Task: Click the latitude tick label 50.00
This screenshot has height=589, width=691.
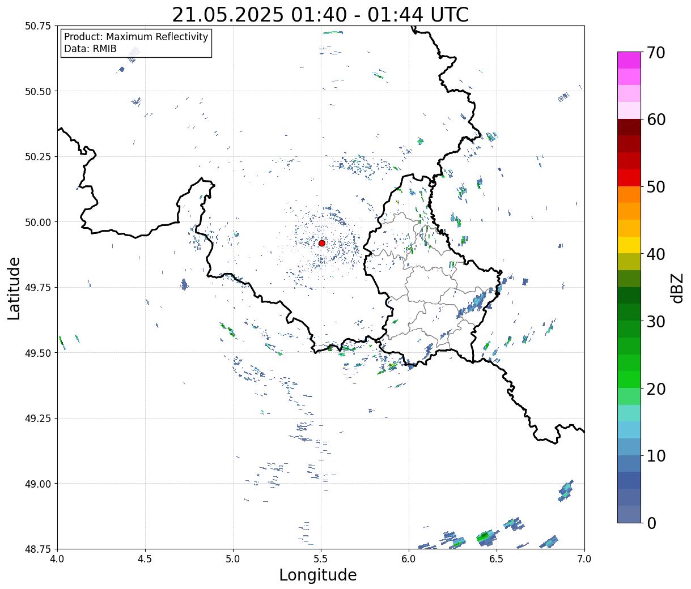Action: [x=38, y=222]
